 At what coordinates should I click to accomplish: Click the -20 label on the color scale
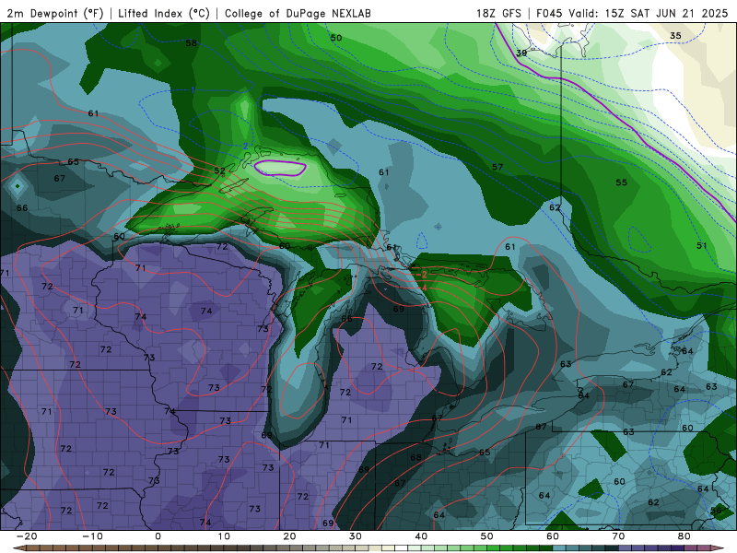click(27, 536)
